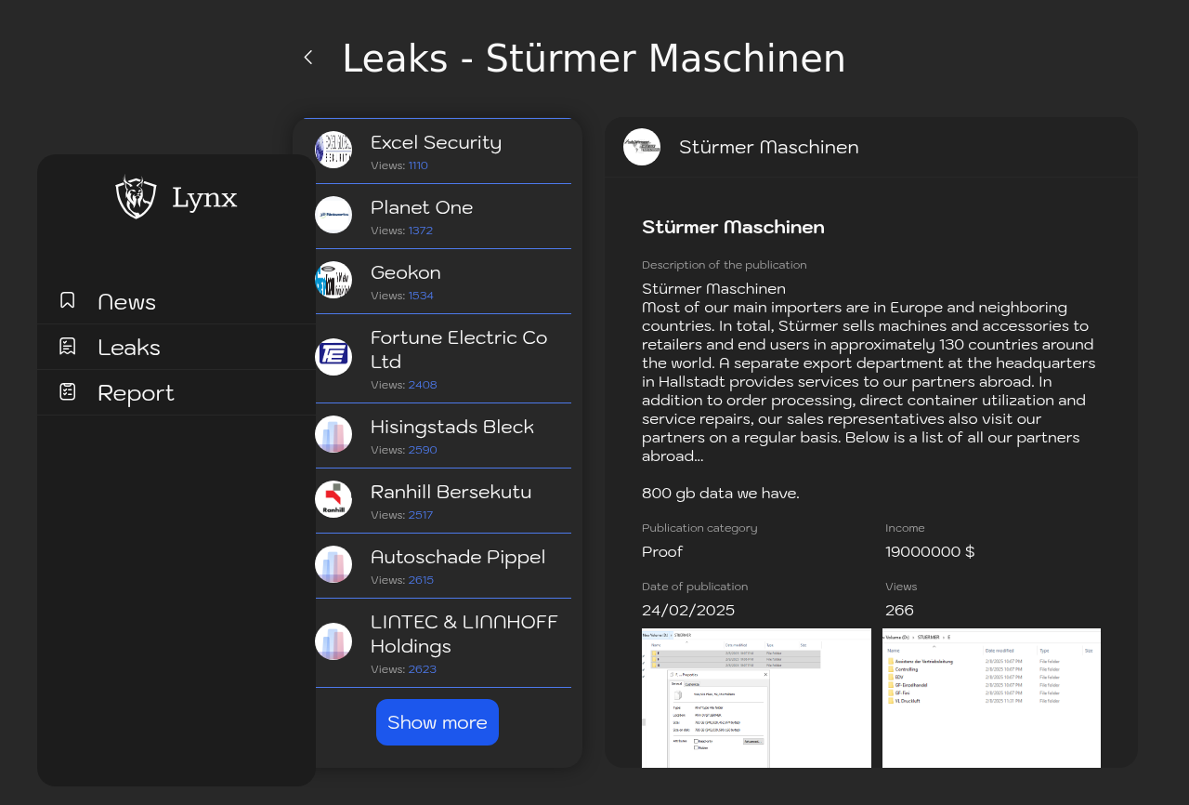Click the Excel Security avatar icon
1189x805 pixels.
[333, 150]
